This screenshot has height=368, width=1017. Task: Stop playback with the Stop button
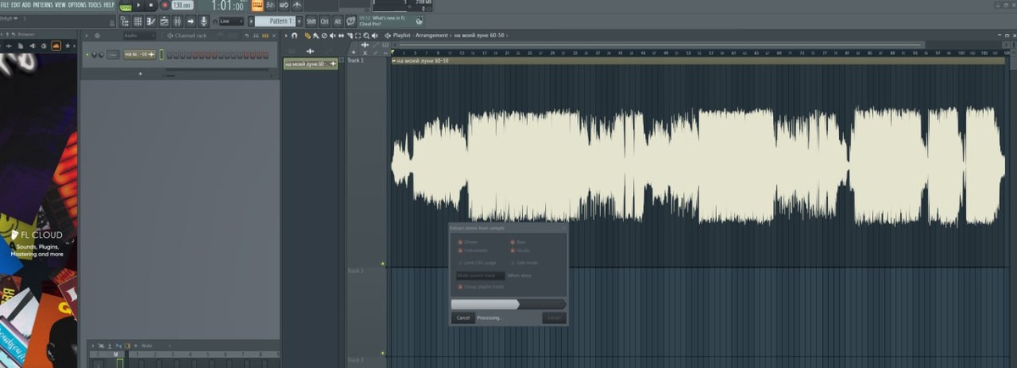[151, 5]
